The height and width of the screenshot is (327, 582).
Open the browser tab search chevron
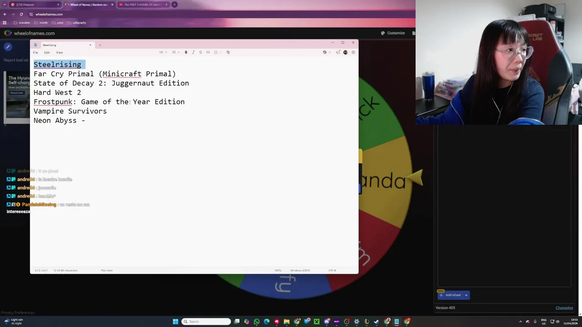coord(5,5)
